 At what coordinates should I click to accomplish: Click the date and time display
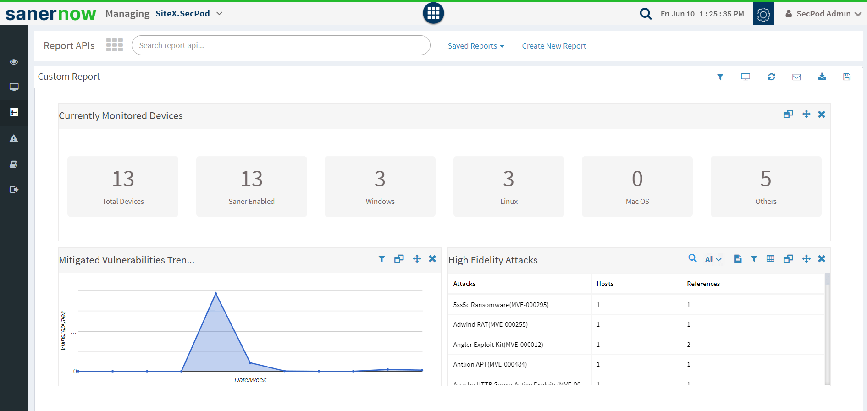click(x=702, y=14)
